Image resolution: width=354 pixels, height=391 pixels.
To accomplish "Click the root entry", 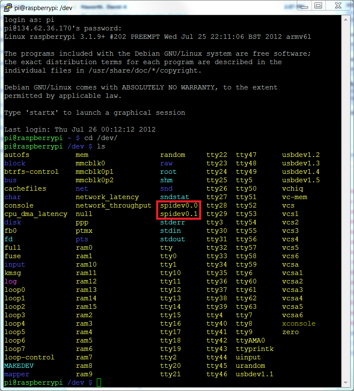I will click(168, 172).
